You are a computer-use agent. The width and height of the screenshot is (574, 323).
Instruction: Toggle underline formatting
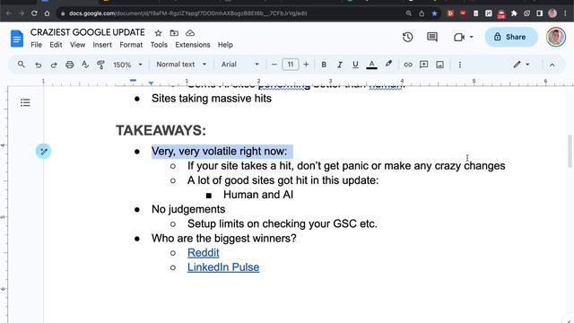355,65
